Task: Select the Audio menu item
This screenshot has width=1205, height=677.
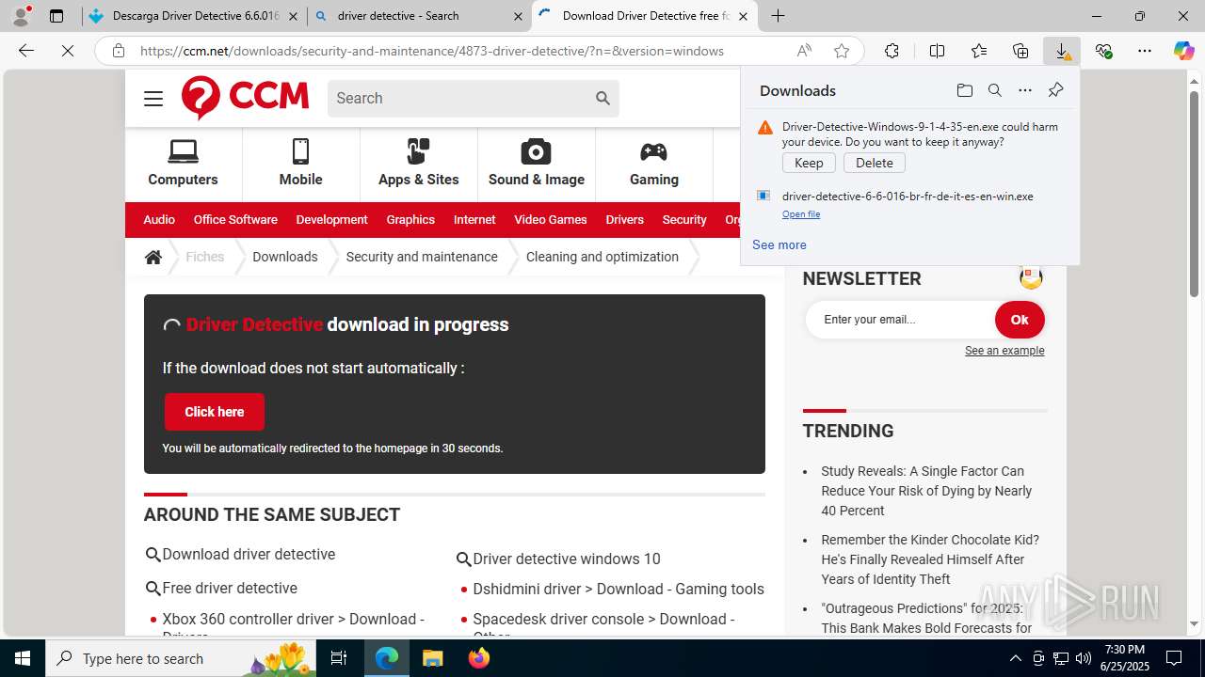Action: [x=159, y=220]
